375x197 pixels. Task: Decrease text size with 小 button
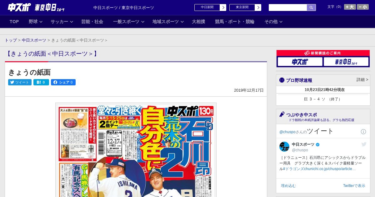(363, 7)
